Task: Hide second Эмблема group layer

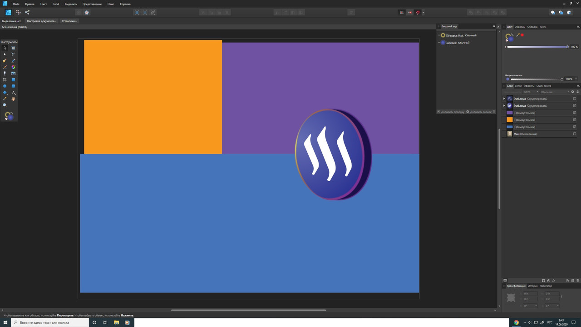Action: tap(575, 105)
